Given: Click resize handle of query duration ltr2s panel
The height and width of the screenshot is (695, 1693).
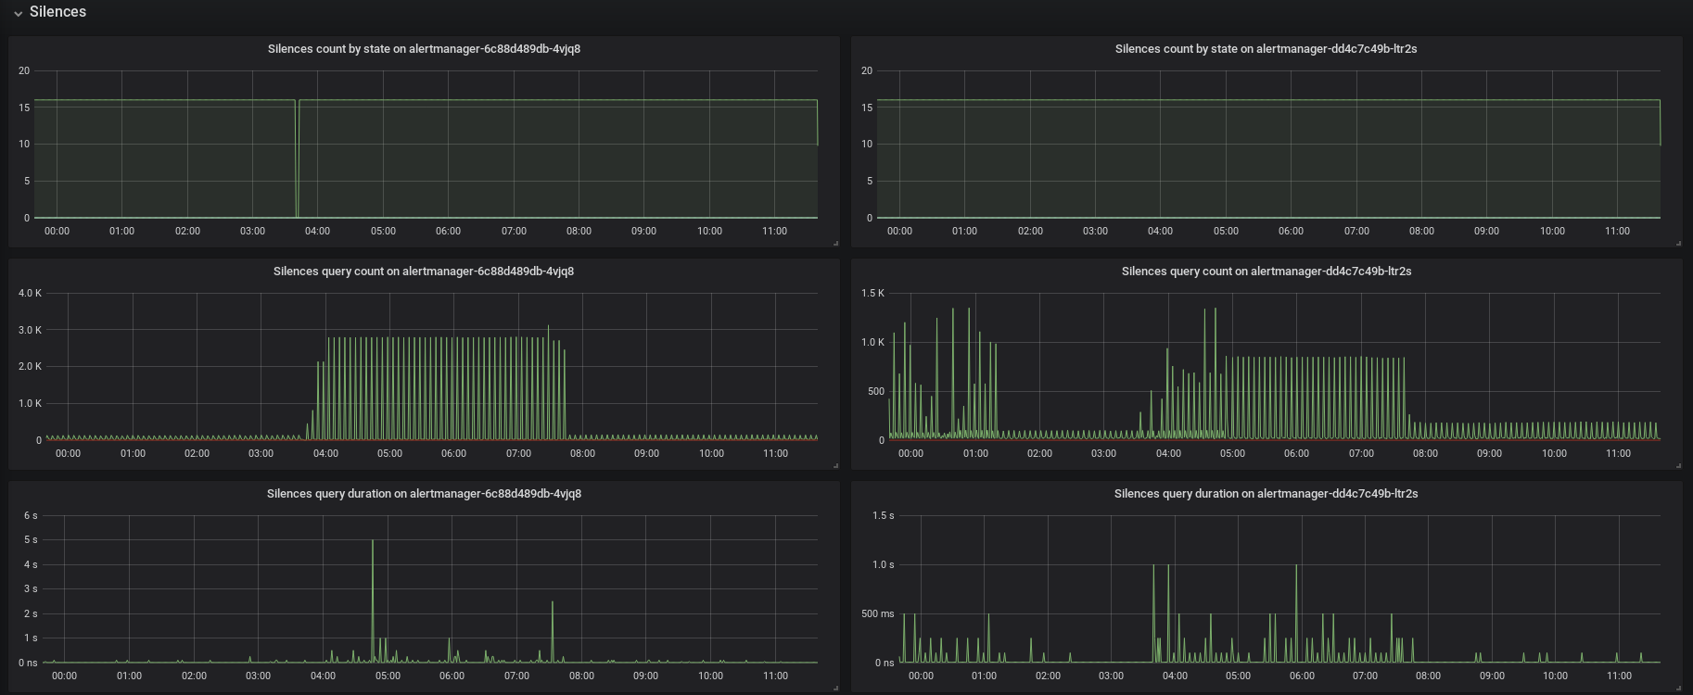Looking at the screenshot, I should tap(1678, 688).
